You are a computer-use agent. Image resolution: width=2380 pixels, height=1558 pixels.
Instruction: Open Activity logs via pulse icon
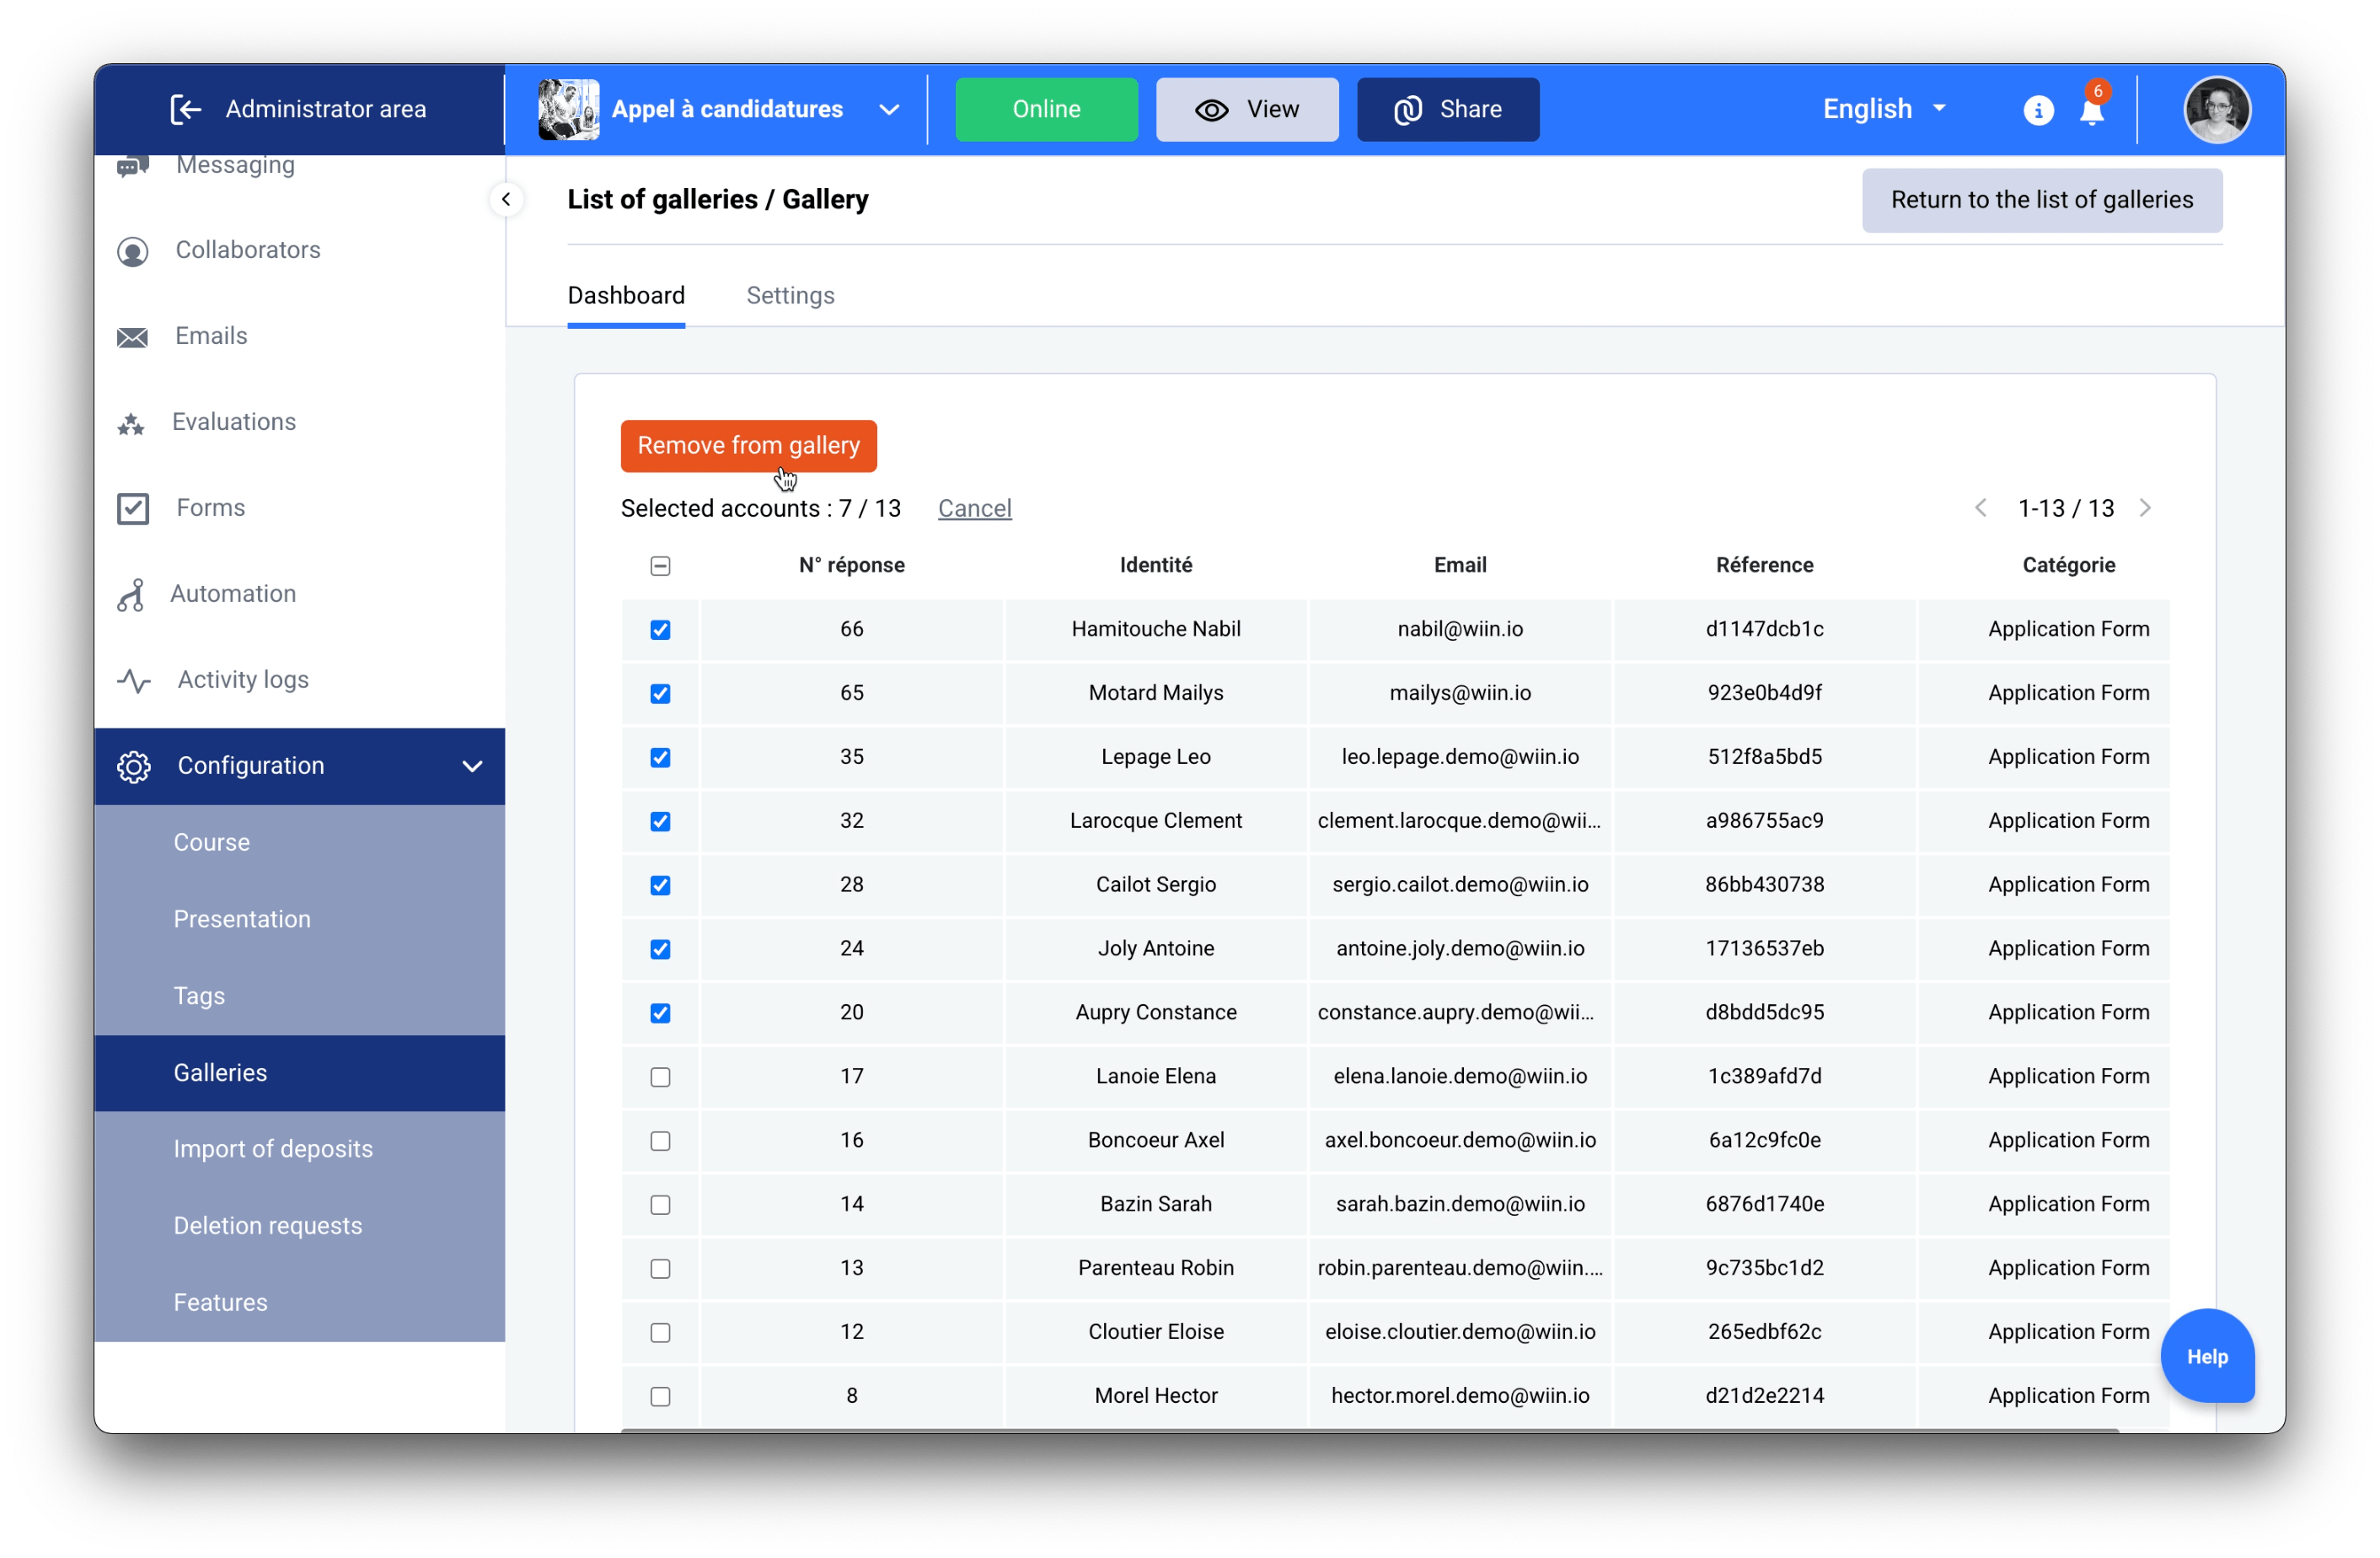point(133,680)
